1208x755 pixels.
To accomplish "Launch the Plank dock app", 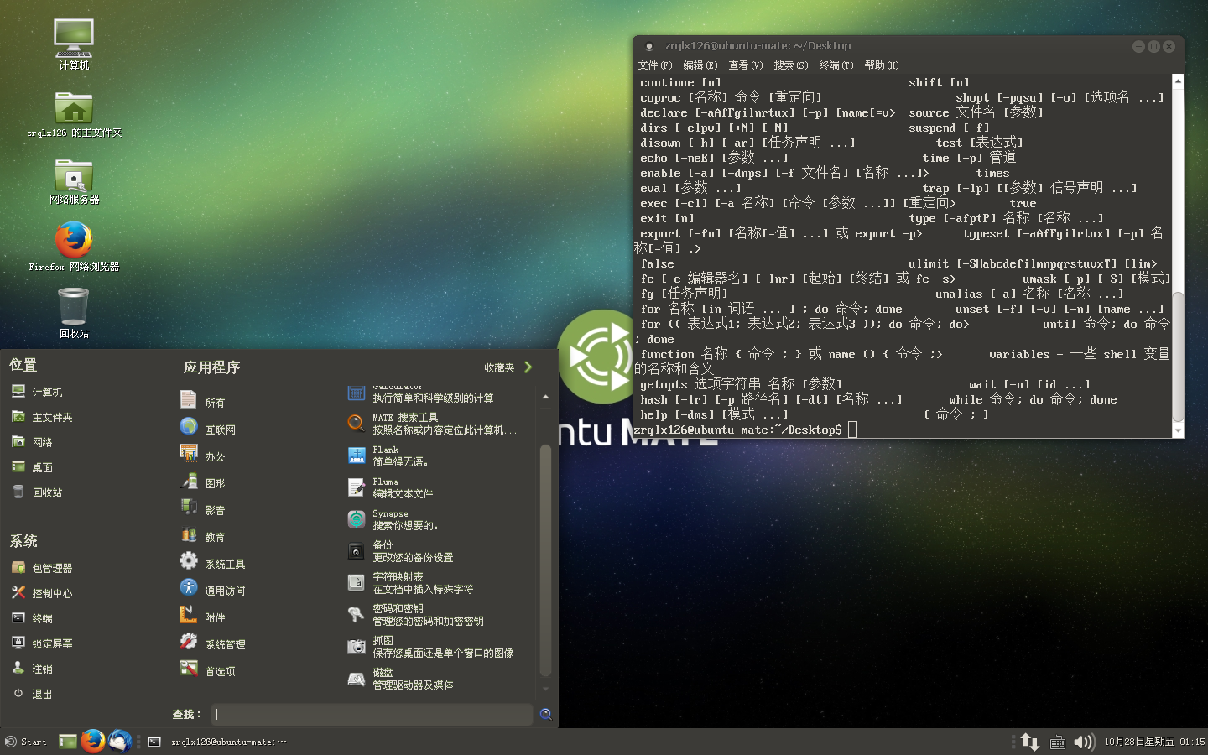I will [388, 456].
